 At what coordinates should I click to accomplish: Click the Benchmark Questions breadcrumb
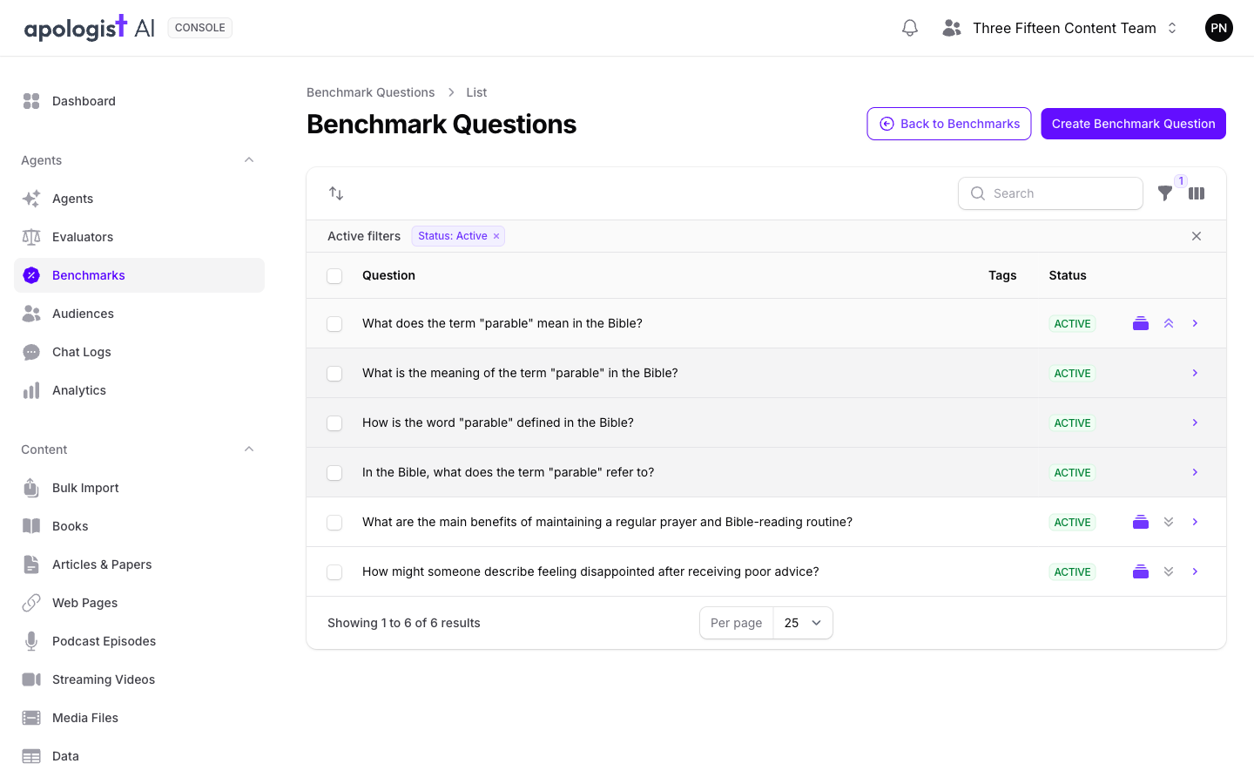click(x=370, y=92)
